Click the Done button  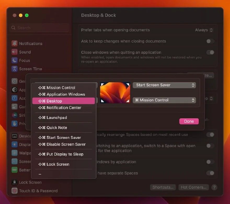pos(189,121)
